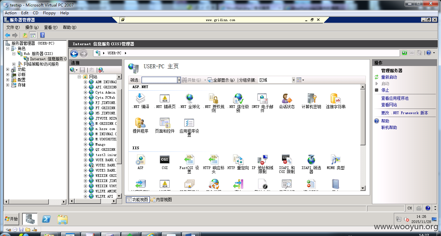Open the IP 地址和域限制 icon
This screenshot has height=236, width=441.
click(x=262, y=160)
